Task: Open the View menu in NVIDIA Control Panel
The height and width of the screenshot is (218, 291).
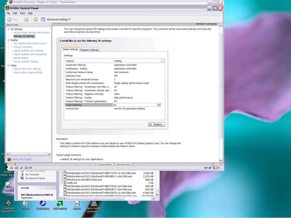Action: 22,13
